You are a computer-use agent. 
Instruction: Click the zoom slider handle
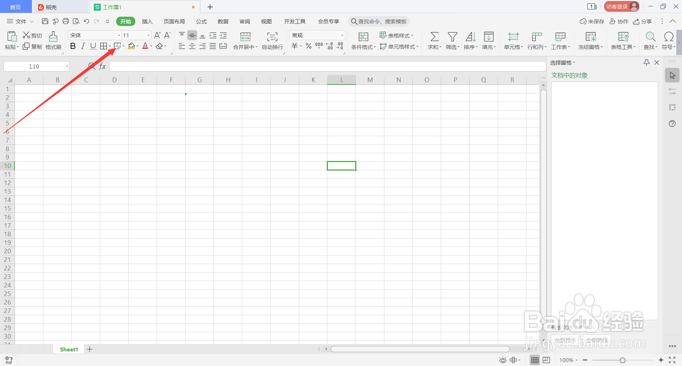pos(623,360)
